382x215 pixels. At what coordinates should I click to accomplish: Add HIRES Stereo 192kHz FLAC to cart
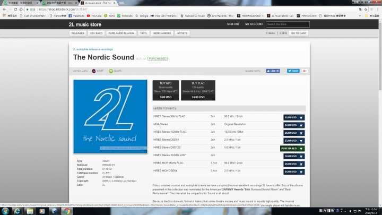coord(294,133)
